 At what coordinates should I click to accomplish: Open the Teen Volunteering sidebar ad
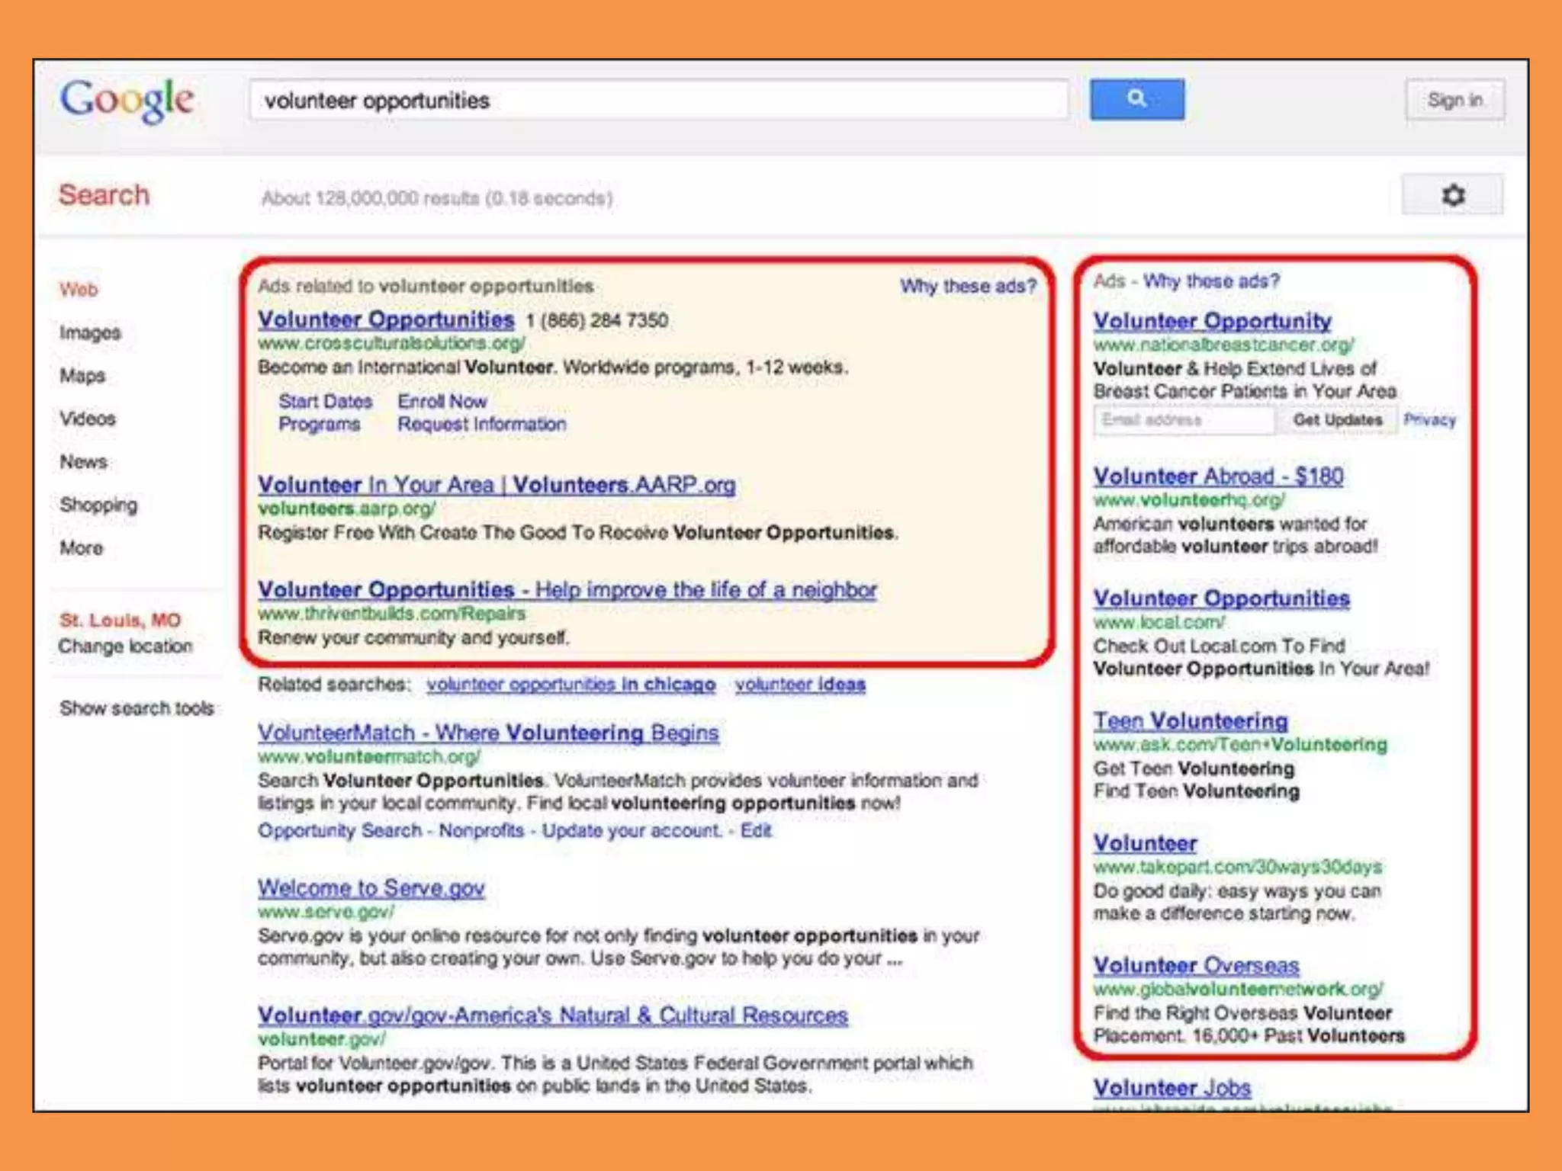pyautogui.click(x=1190, y=720)
